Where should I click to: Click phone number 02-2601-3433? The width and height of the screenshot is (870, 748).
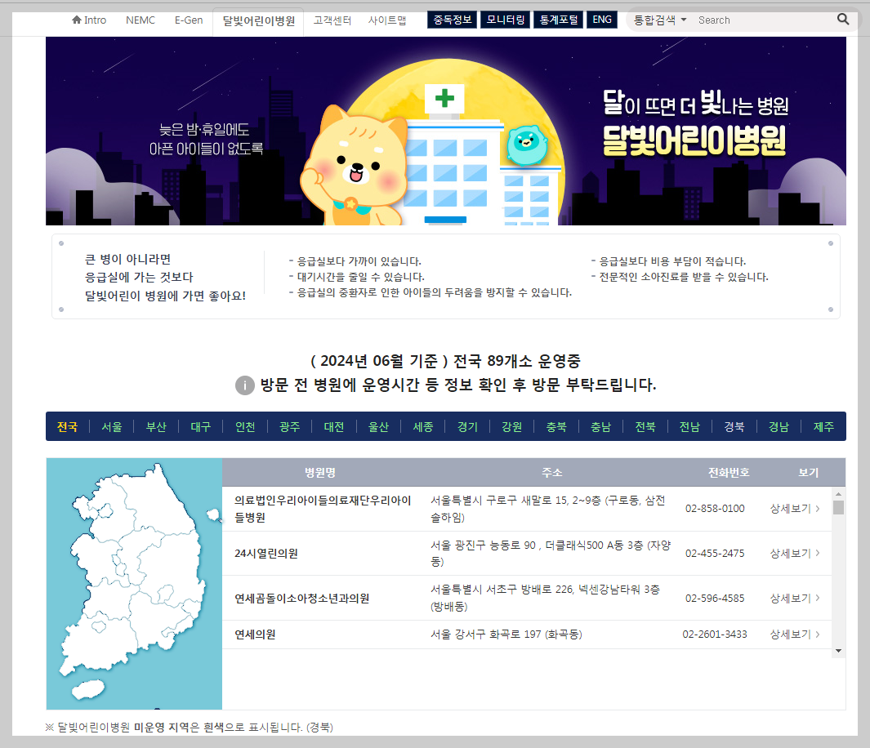coord(715,634)
